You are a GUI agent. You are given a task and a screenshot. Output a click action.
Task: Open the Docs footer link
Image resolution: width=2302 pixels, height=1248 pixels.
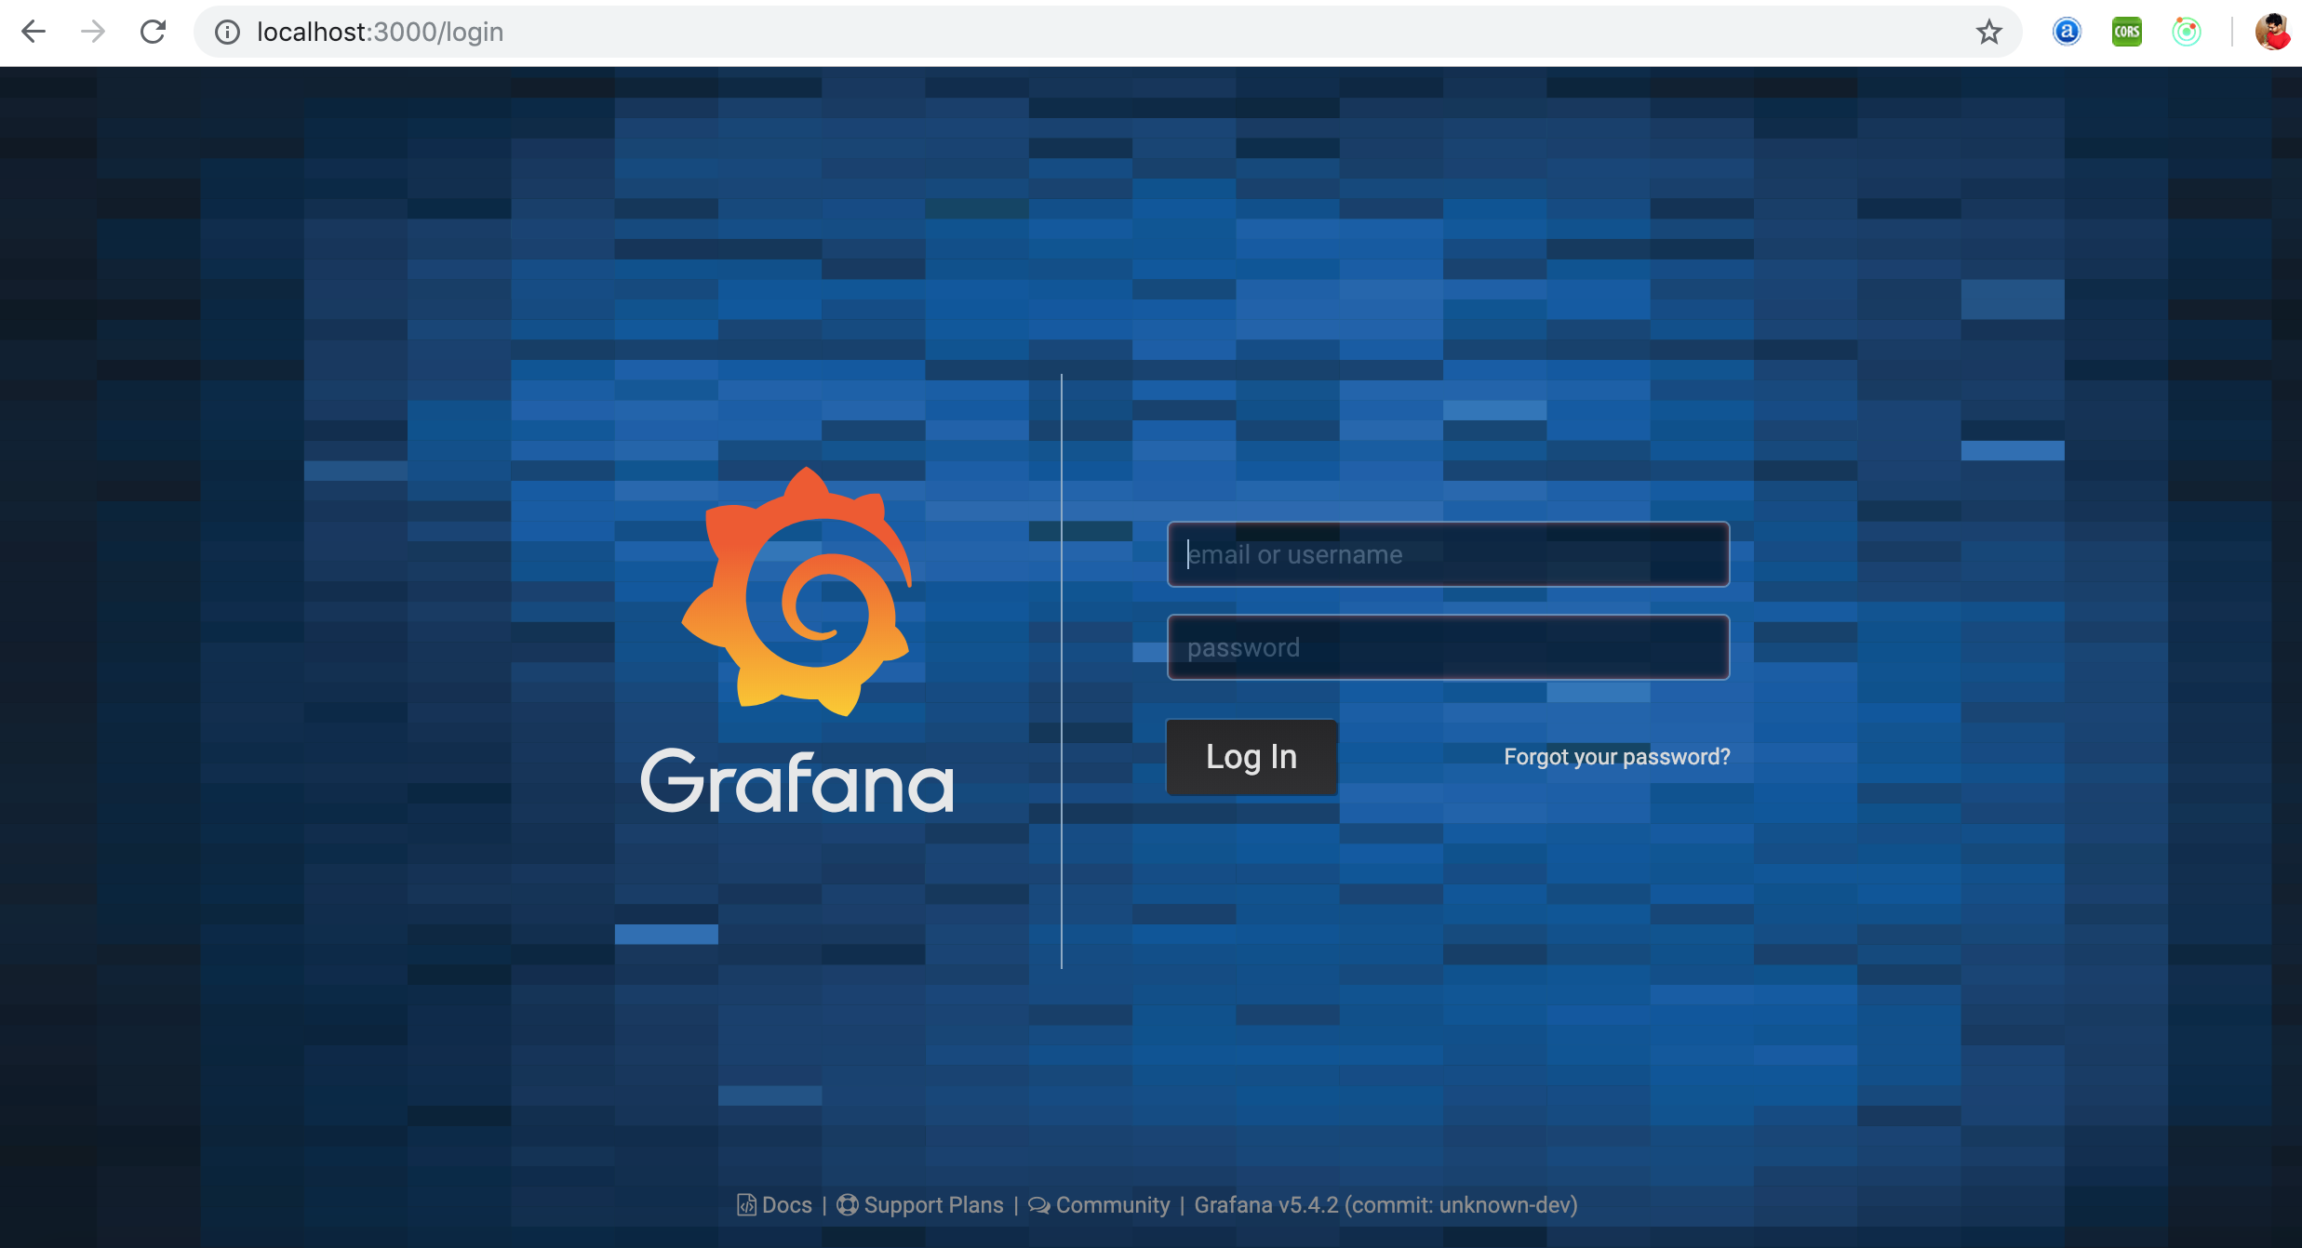click(x=775, y=1205)
